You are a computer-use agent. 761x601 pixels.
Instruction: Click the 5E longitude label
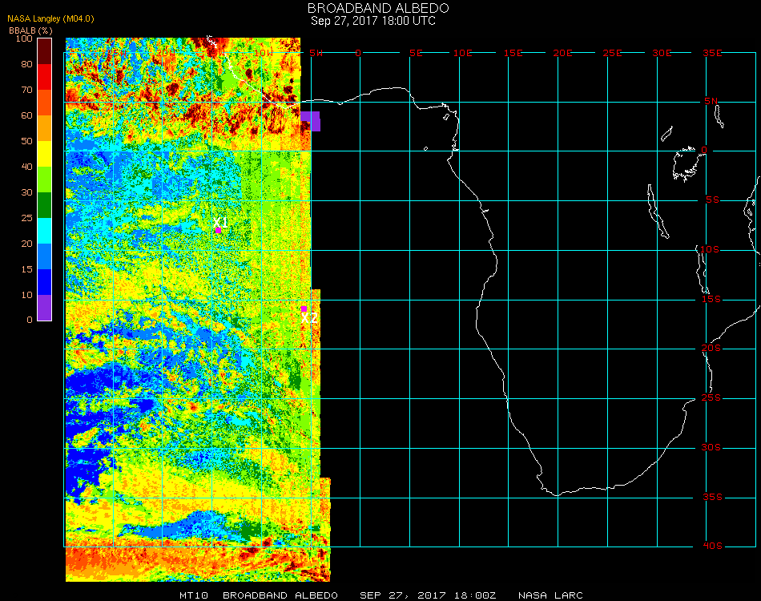(416, 53)
